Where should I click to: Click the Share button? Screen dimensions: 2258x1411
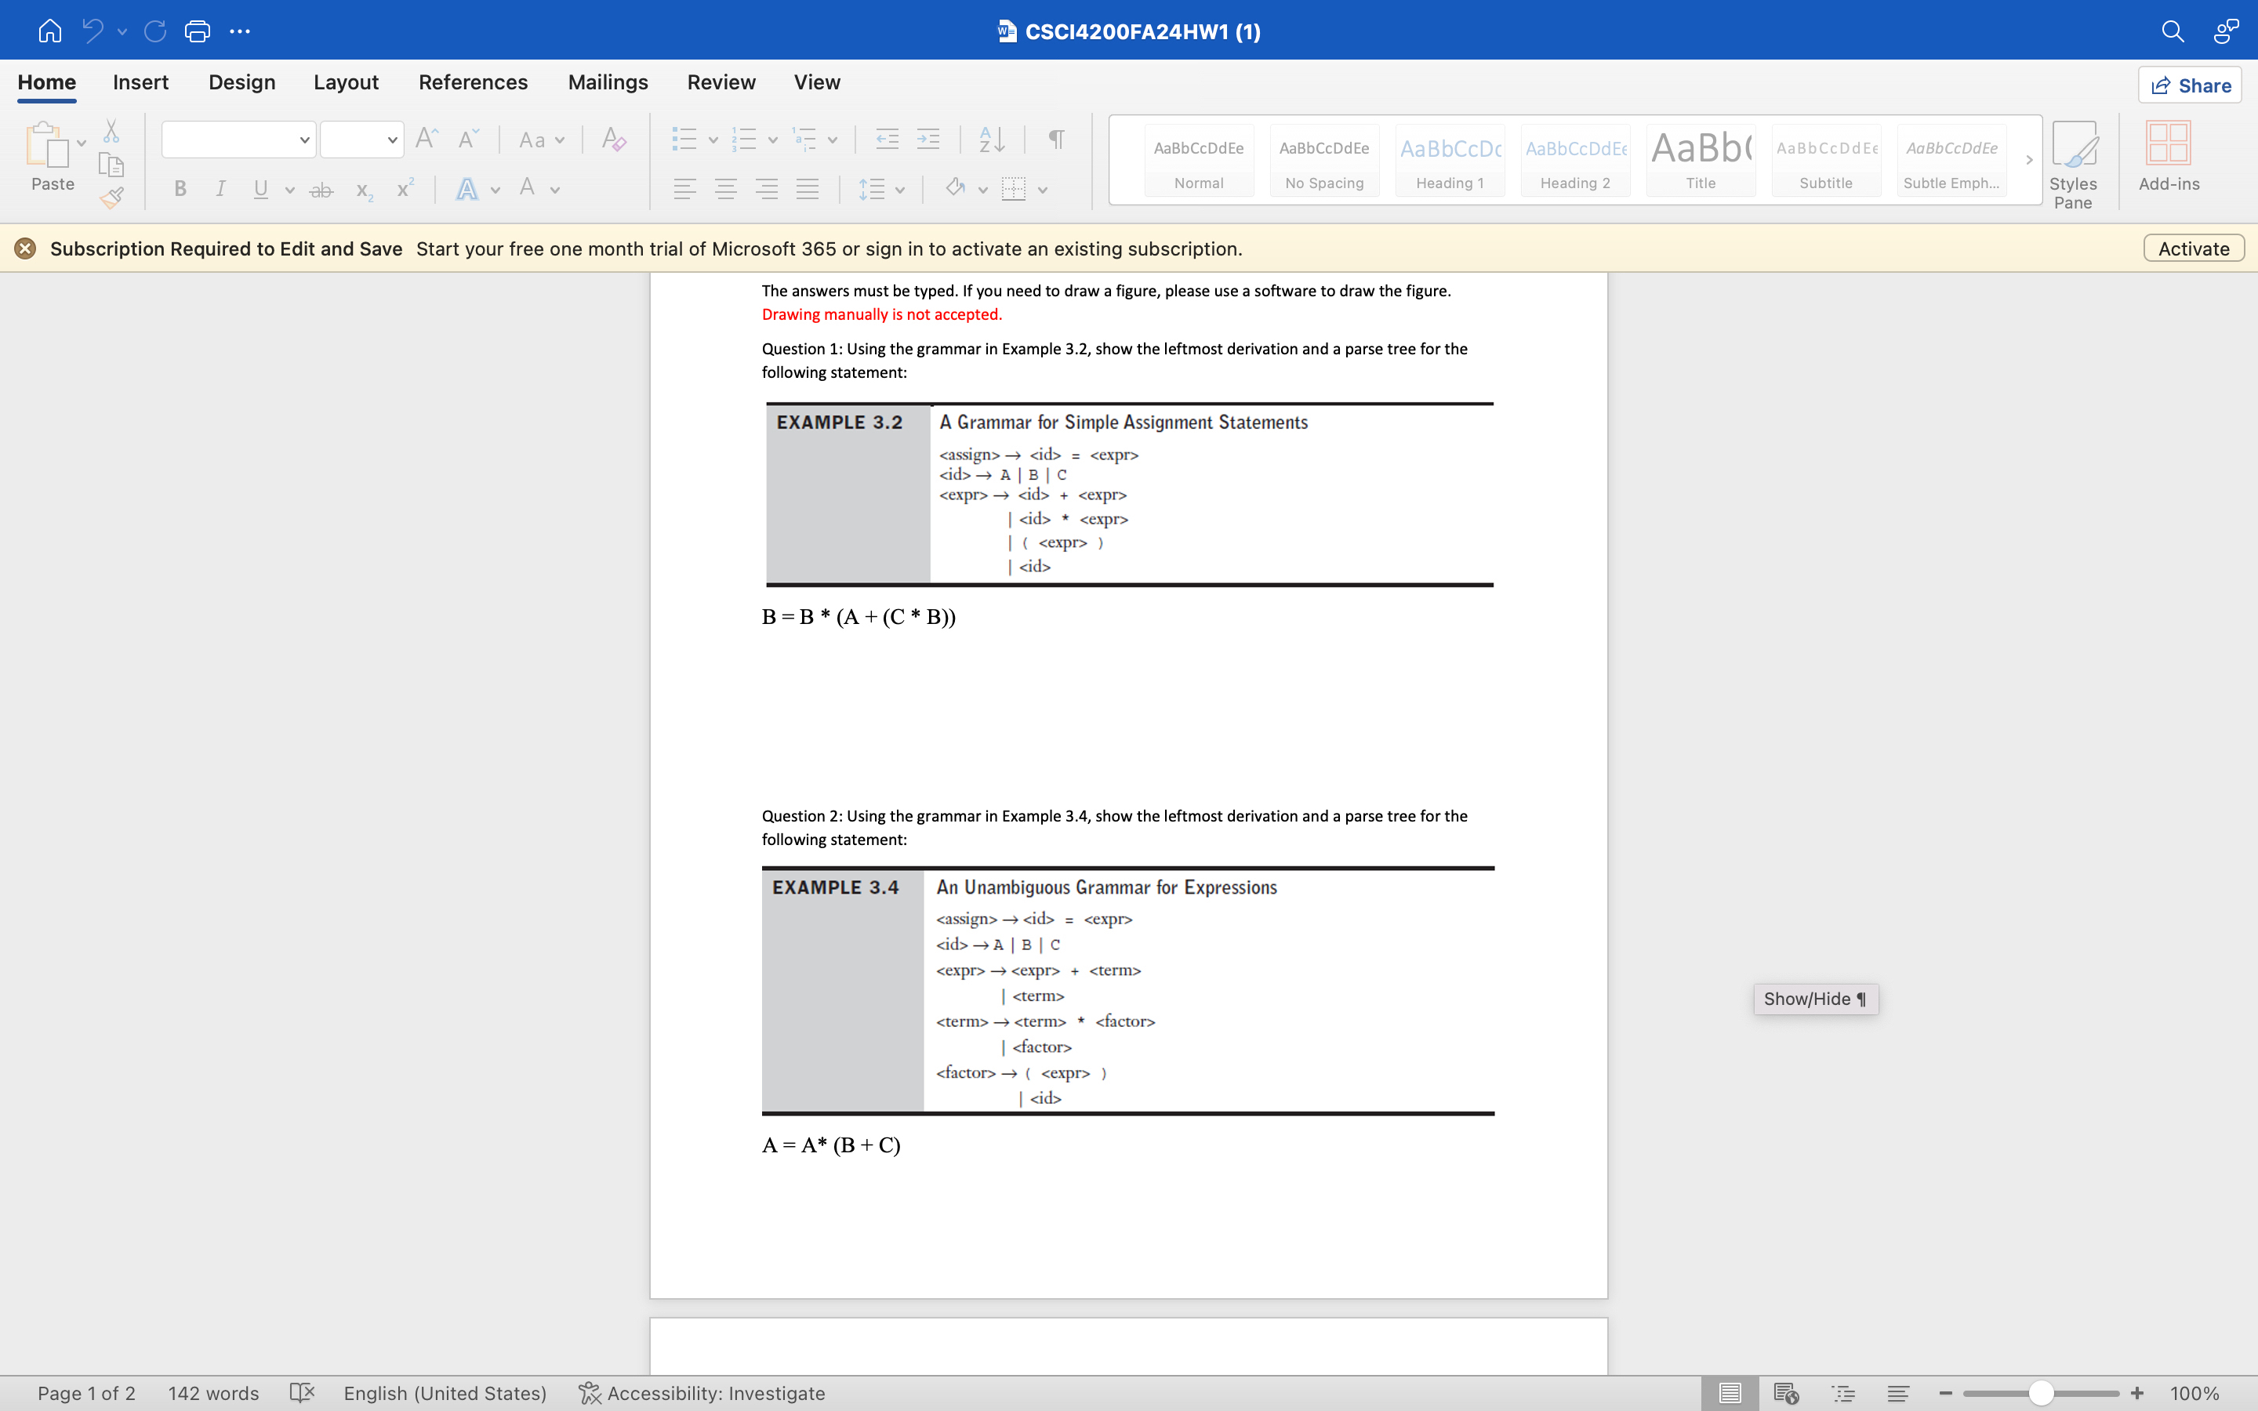[x=2190, y=85]
